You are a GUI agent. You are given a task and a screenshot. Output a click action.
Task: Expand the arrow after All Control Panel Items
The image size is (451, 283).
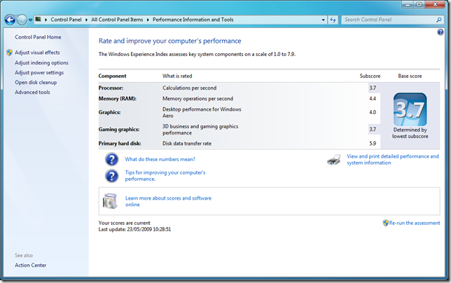148,20
